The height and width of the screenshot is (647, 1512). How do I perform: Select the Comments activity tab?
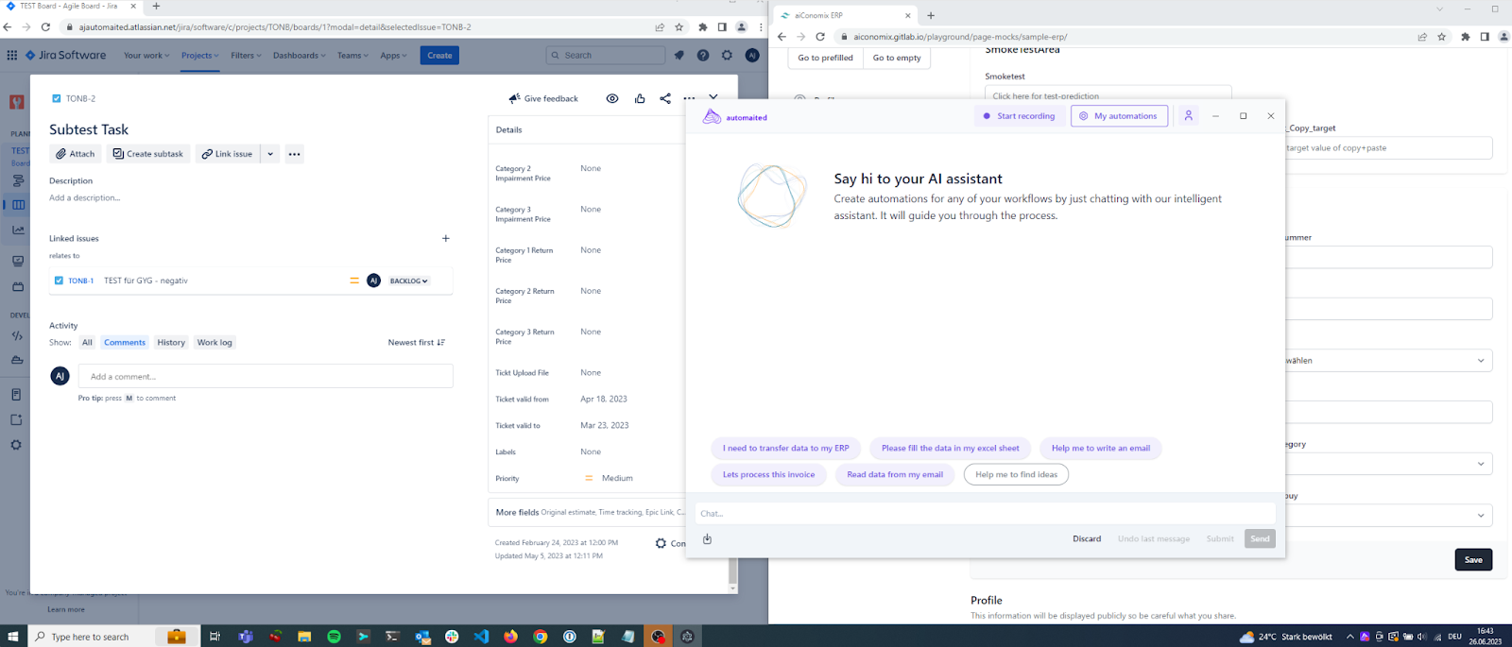[125, 343]
